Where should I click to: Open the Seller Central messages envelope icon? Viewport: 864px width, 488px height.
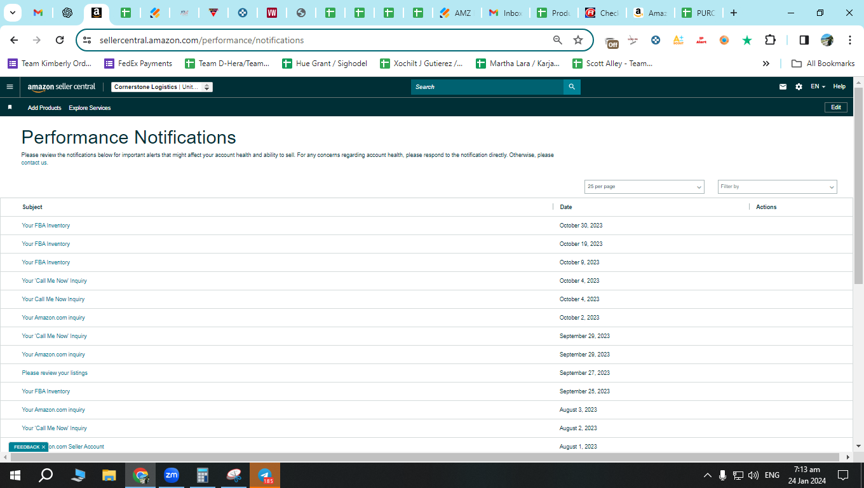coord(783,87)
